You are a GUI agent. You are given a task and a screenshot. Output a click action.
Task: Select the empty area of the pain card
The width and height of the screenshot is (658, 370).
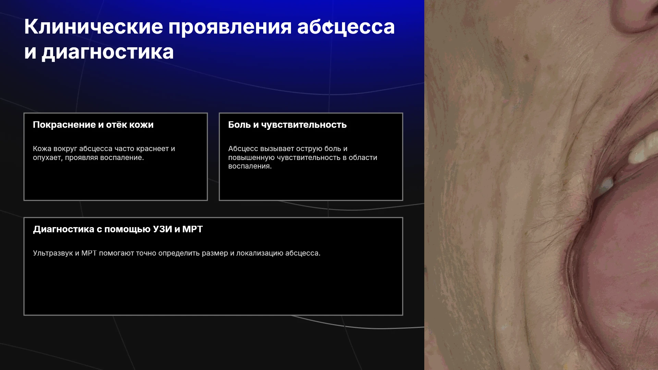pyautogui.click(x=311, y=186)
